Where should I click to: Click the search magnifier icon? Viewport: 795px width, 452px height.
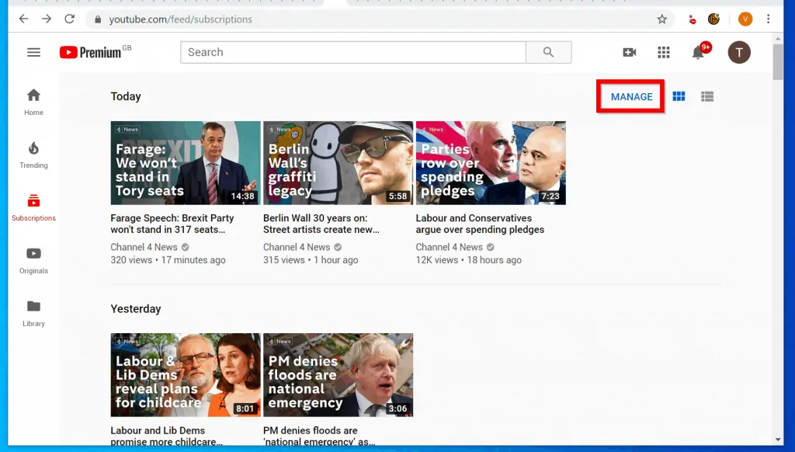[549, 52]
